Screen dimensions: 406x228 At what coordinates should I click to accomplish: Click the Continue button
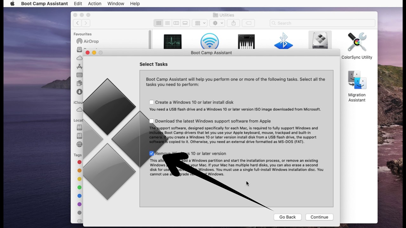(x=319, y=217)
